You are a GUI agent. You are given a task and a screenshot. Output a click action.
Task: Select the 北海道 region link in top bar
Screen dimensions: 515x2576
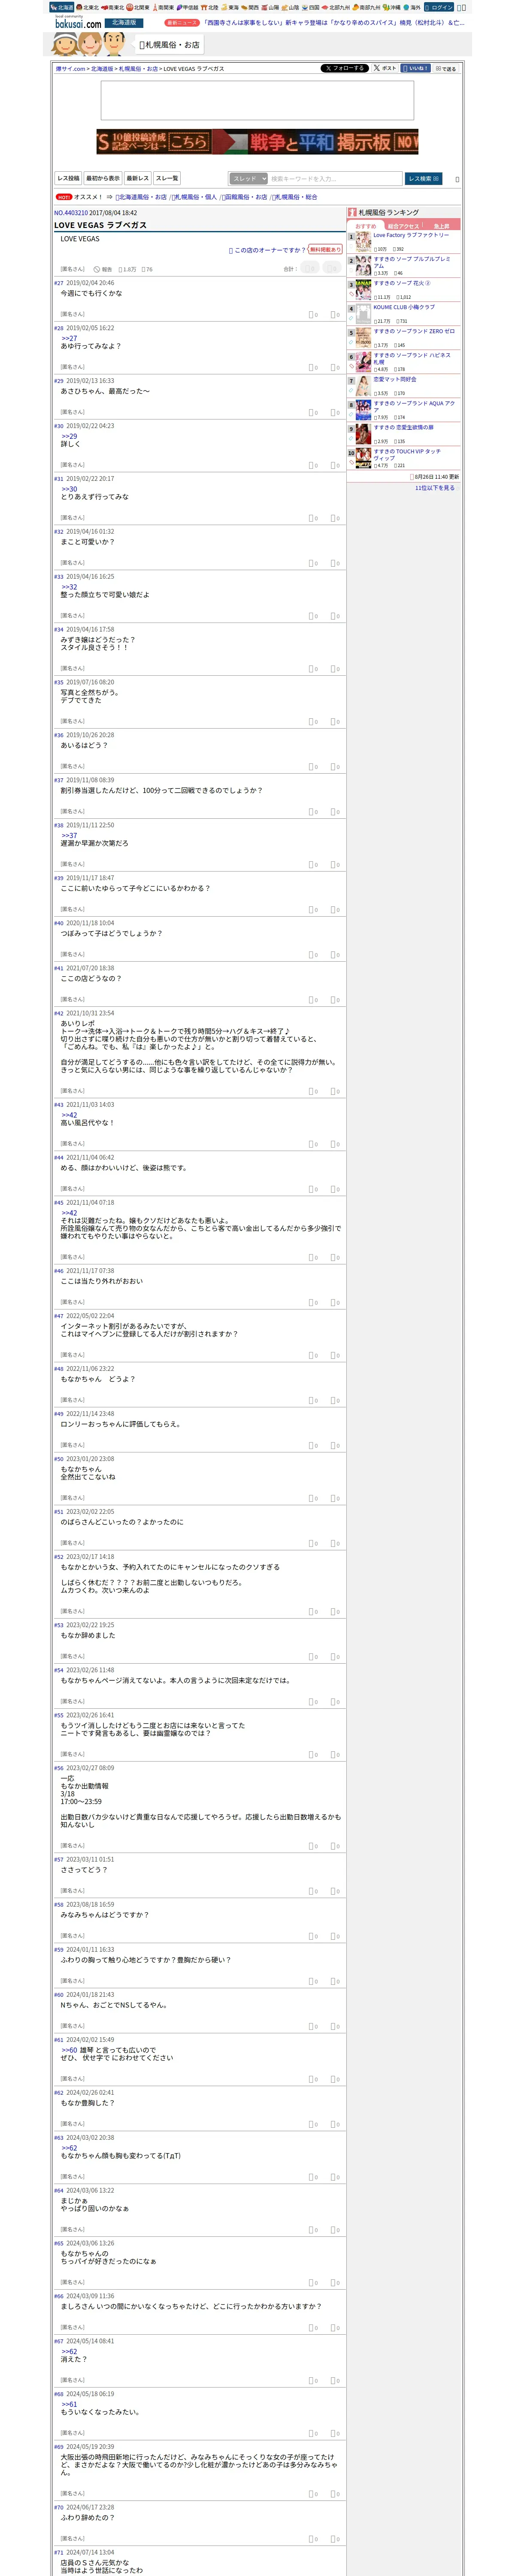tap(62, 7)
